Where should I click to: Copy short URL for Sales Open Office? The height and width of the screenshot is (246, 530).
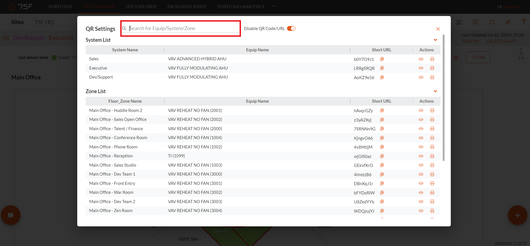tap(382, 119)
